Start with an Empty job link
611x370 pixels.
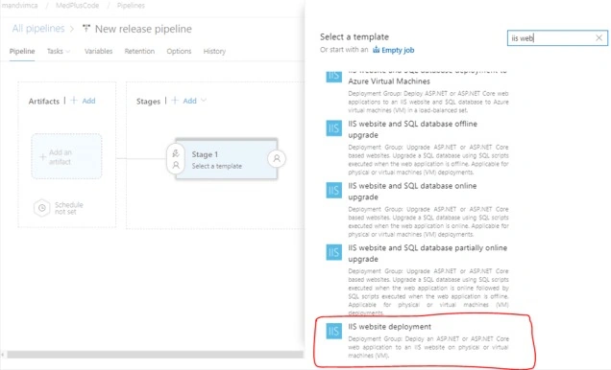[398, 50]
